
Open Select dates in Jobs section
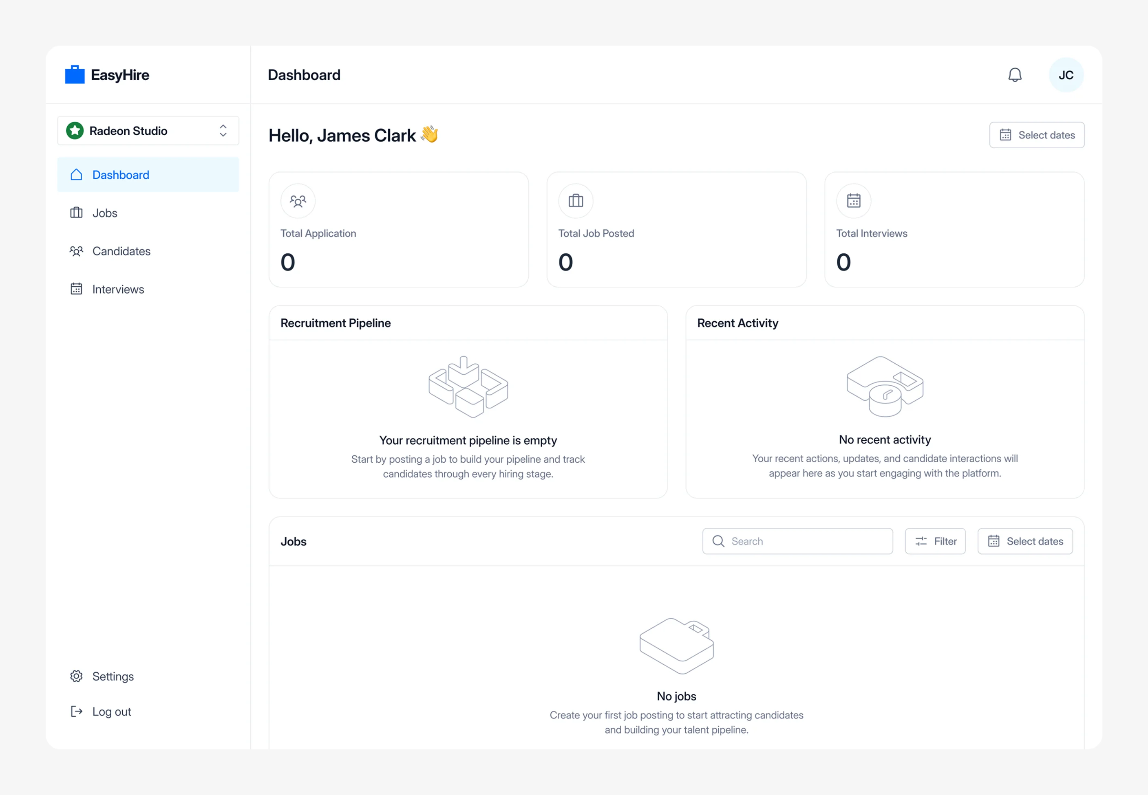tap(1025, 541)
